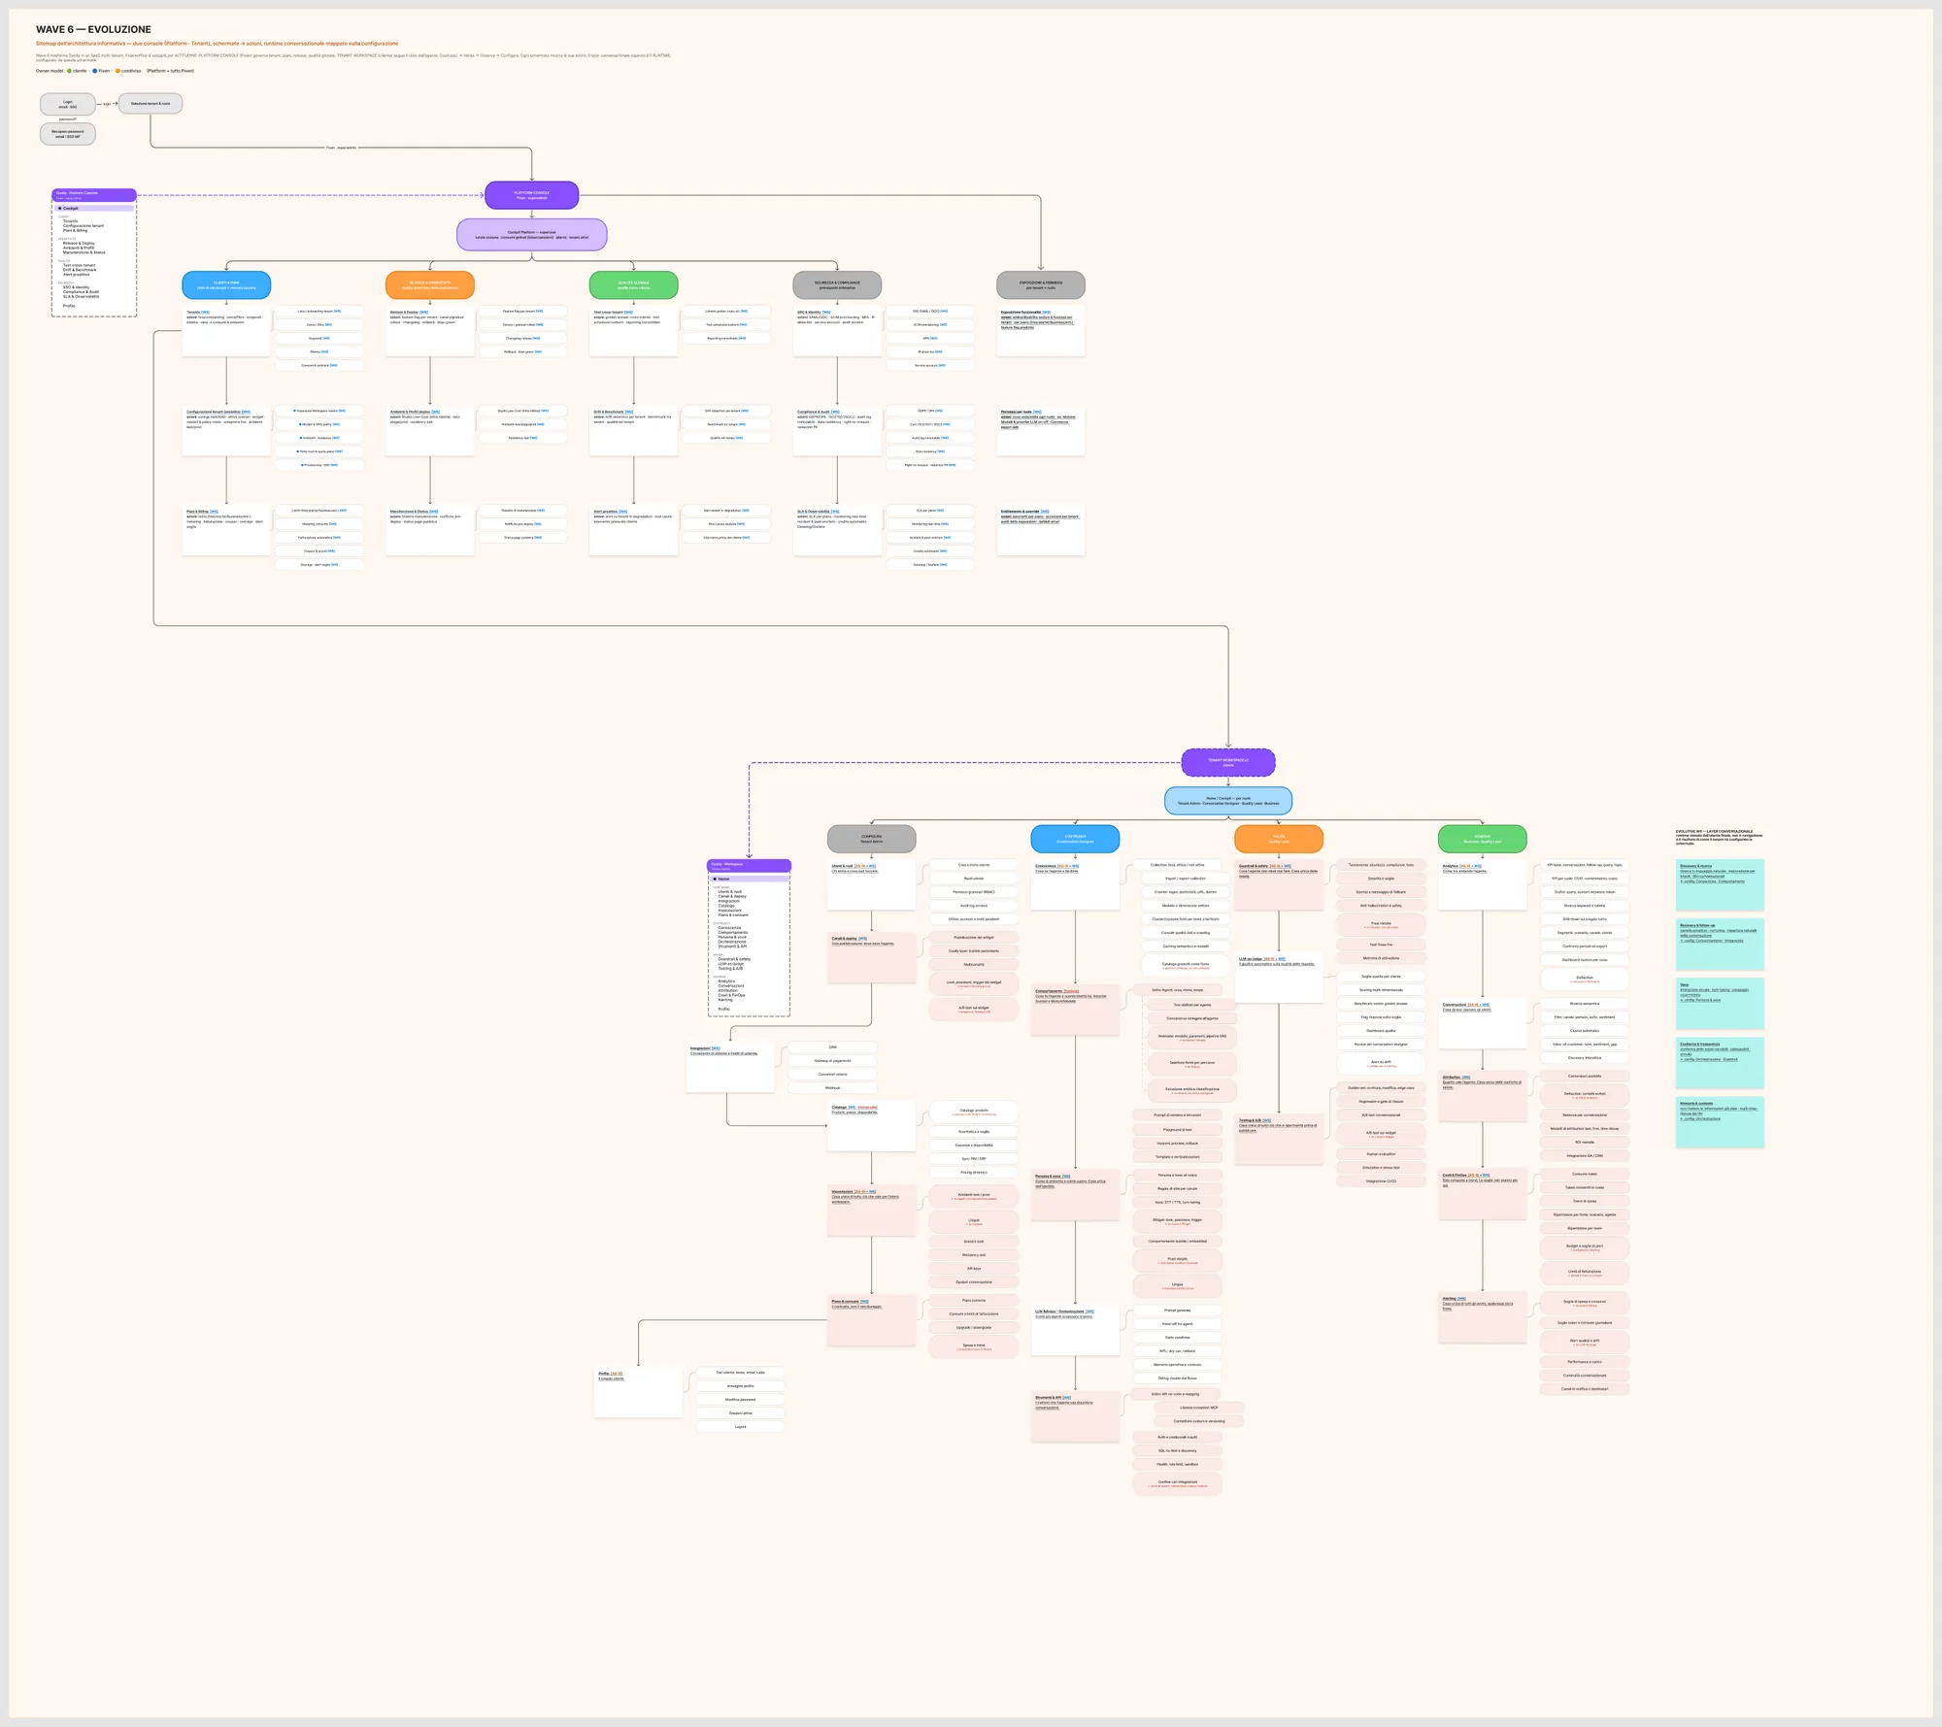
Task: Select the Logout pill under Profilo
Action: (740, 1427)
